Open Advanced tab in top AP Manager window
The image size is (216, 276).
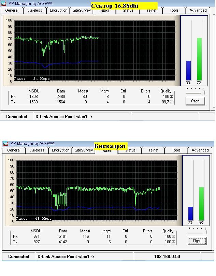pos(198,10)
